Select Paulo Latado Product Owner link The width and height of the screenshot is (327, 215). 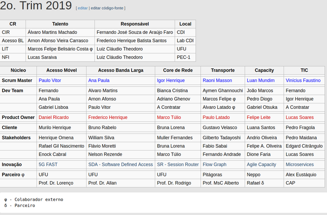click(x=216, y=117)
